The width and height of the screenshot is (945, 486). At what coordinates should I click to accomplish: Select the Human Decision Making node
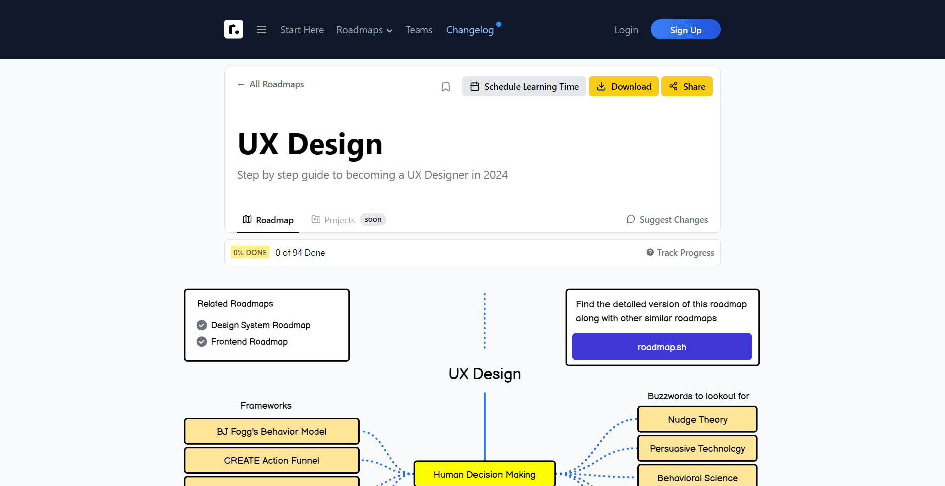[484, 474]
